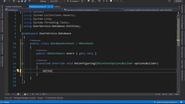Click the SPC indentation indicator

pyautogui.click(x=171, y=94)
